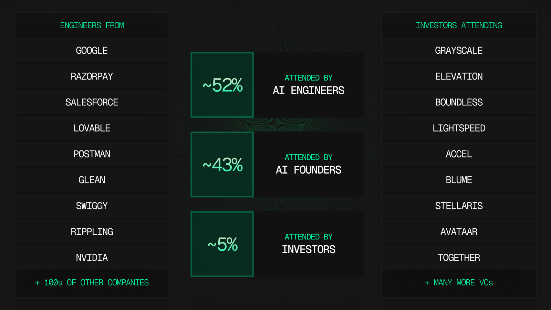Open the '+ 100s of other companies' link
The height and width of the screenshot is (310, 551).
[92, 283]
